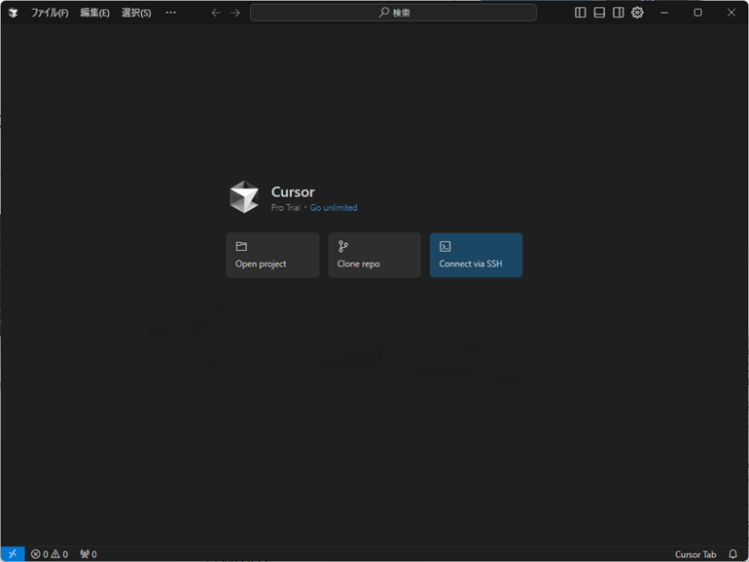Viewport: 749px width, 562px height.
Task: Maximize the Cursor window
Action: [x=697, y=13]
